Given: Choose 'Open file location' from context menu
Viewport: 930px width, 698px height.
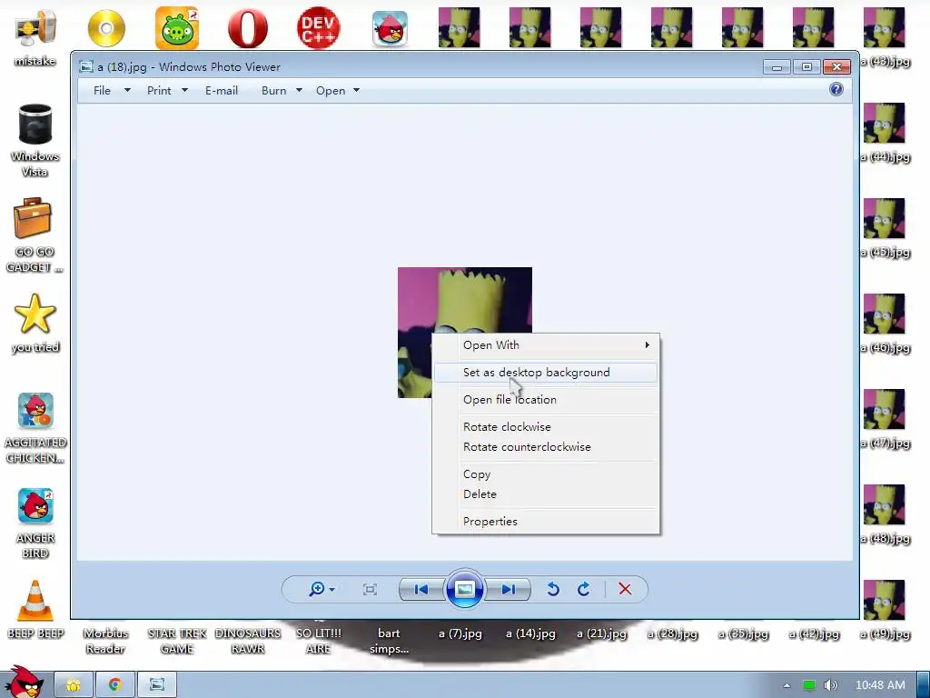Looking at the screenshot, I should coord(546,400).
